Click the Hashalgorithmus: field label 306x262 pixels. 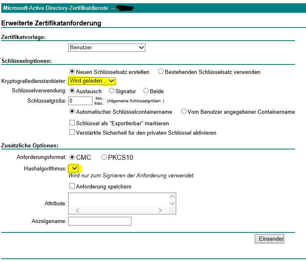pos(45,168)
